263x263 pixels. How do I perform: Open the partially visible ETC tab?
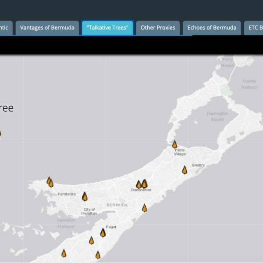(x=255, y=28)
